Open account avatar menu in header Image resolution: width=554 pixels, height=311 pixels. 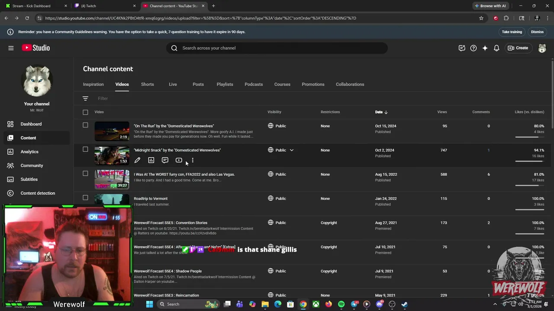pos(542,48)
